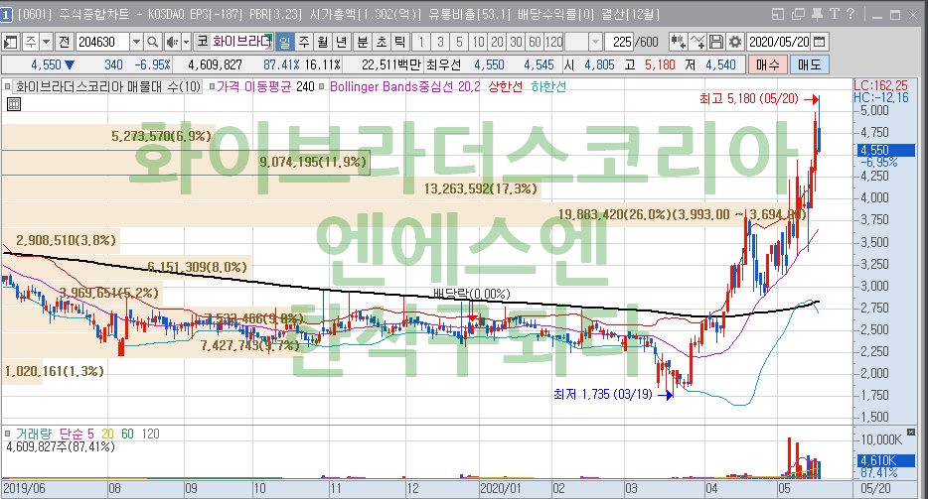Toggle the left side panel icon
The height and width of the screenshot is (499, 928).
pyautogui.click(x=11, y=42)
